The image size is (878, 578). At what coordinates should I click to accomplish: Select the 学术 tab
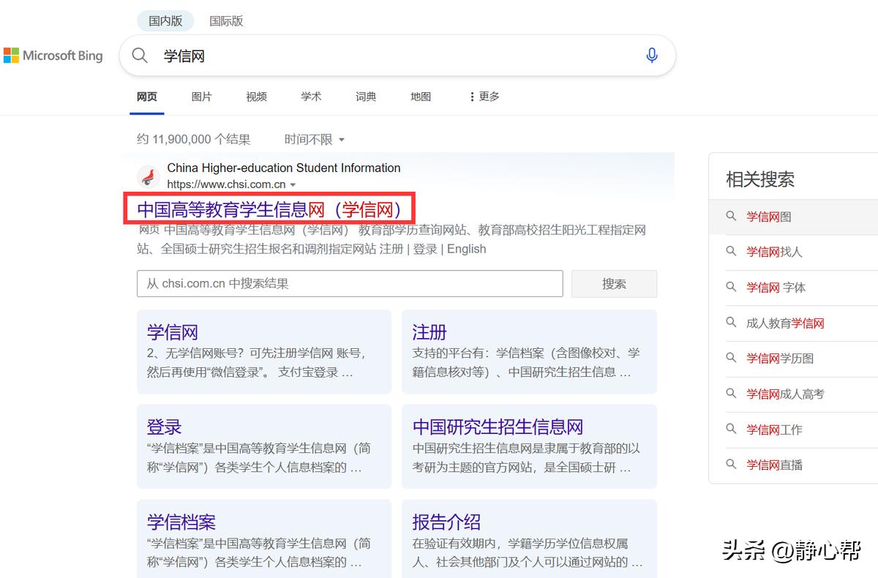coord(311,97)
